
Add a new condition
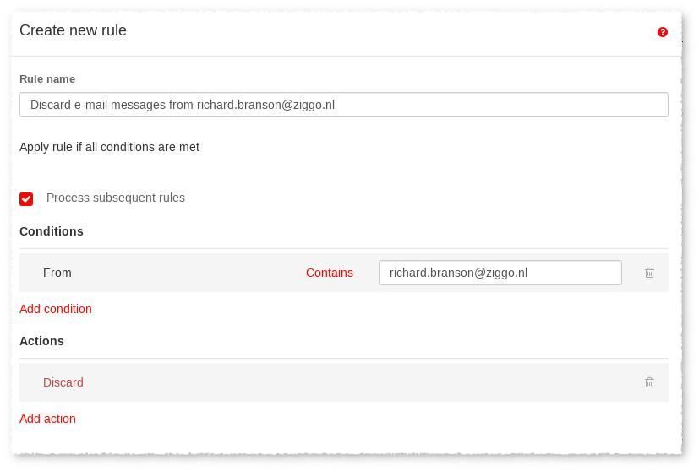tap(55, 308)
